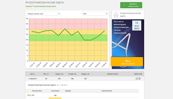Open the Все period dropdown

click(95, 14)
